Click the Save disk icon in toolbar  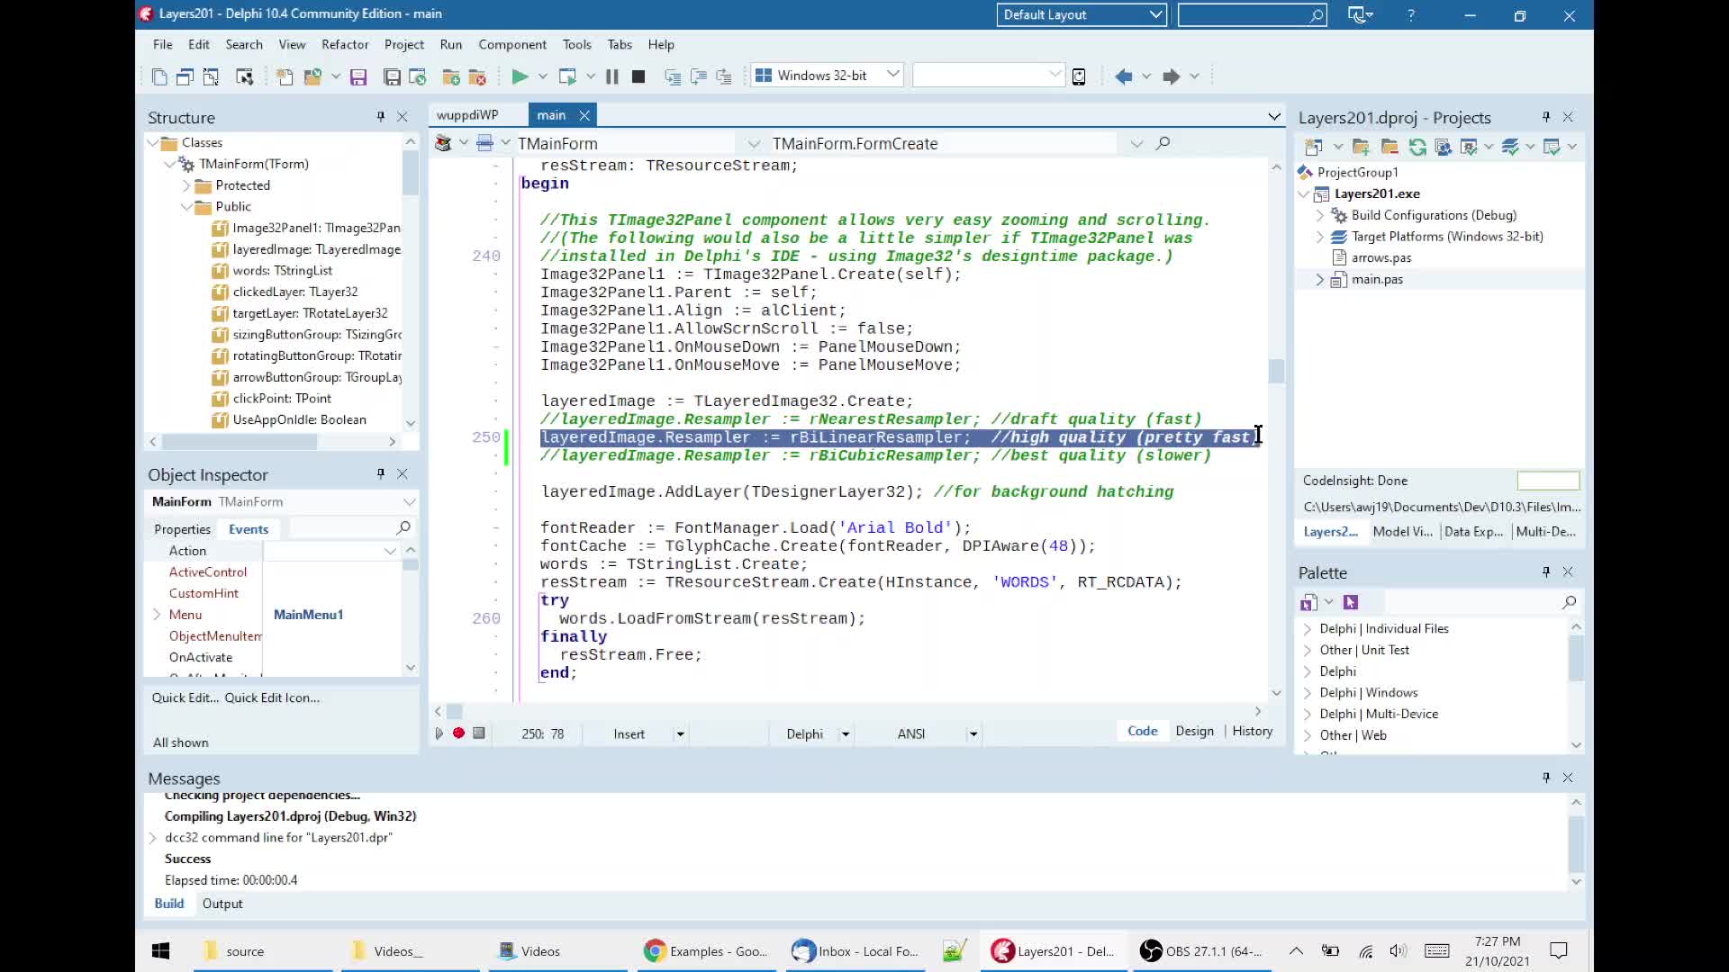358,76
